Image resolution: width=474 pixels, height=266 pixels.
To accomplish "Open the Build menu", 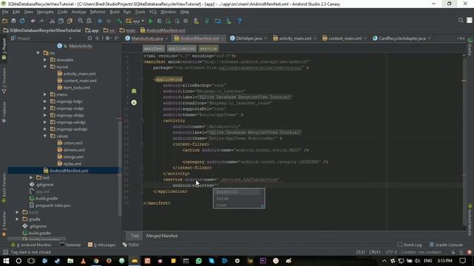I will [x=114, y=12].
